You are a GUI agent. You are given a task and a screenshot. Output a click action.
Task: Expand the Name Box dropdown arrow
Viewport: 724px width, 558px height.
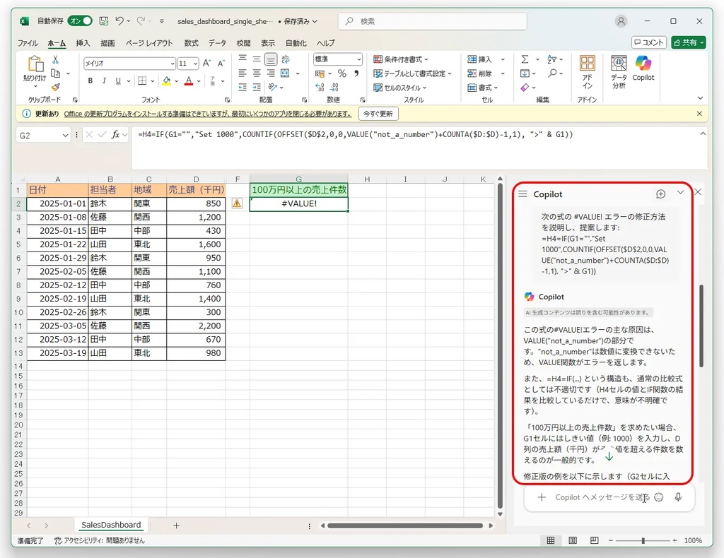(x=66, y=134)
